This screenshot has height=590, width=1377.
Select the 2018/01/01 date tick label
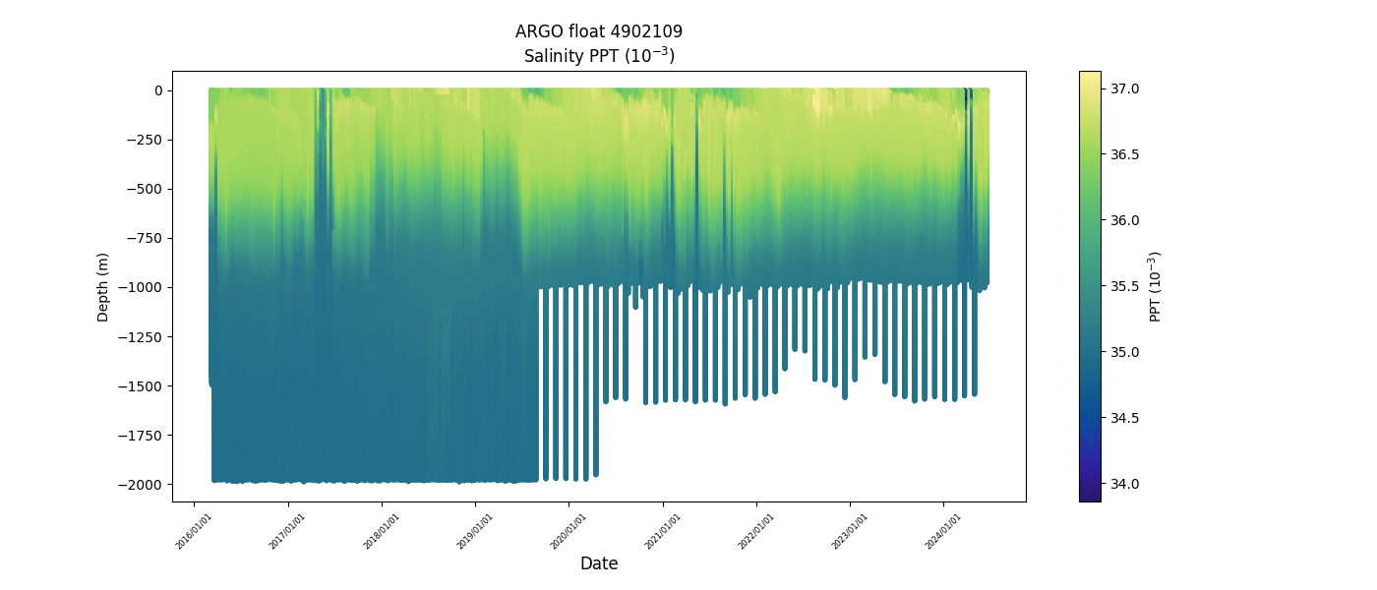coord(382,531)
